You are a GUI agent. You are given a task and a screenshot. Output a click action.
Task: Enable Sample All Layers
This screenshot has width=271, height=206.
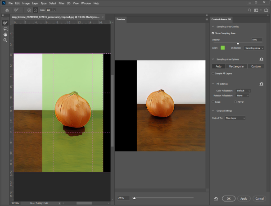pyautogui.click(x=213, y=73)
